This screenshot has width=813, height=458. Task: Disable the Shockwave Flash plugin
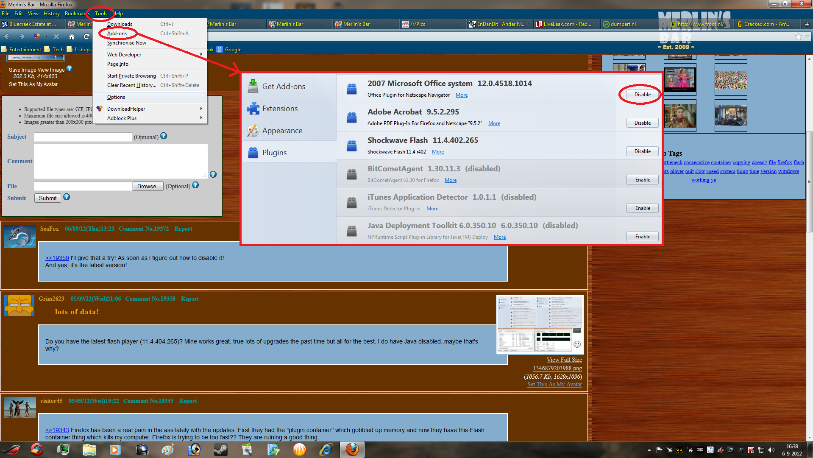click(643, 151)
